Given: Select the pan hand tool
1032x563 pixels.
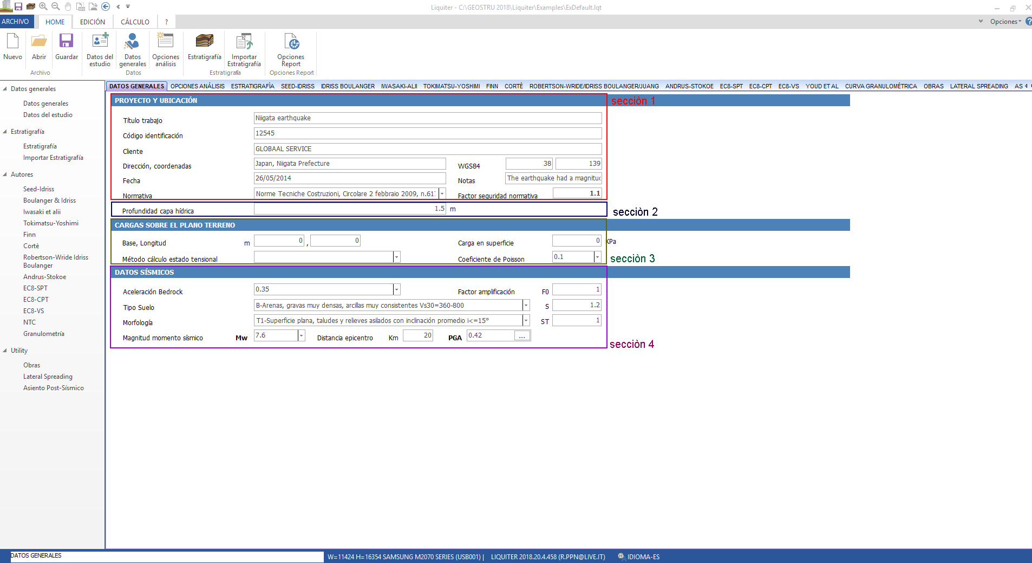Looking at the screenshot, I should (68, 7).
